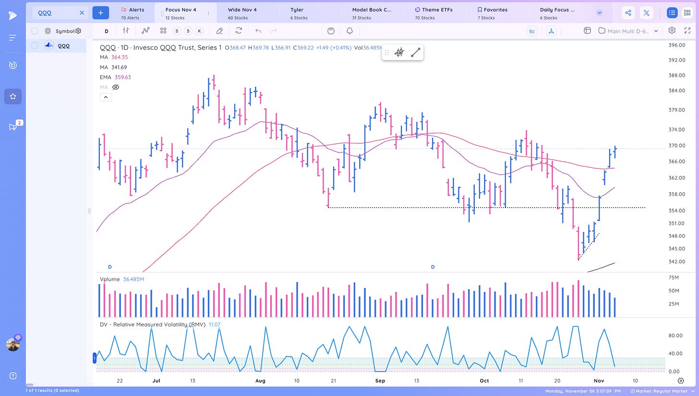The image size is (699, 396).
Task: Click the first S circle button
Action: tap(177, 31)
